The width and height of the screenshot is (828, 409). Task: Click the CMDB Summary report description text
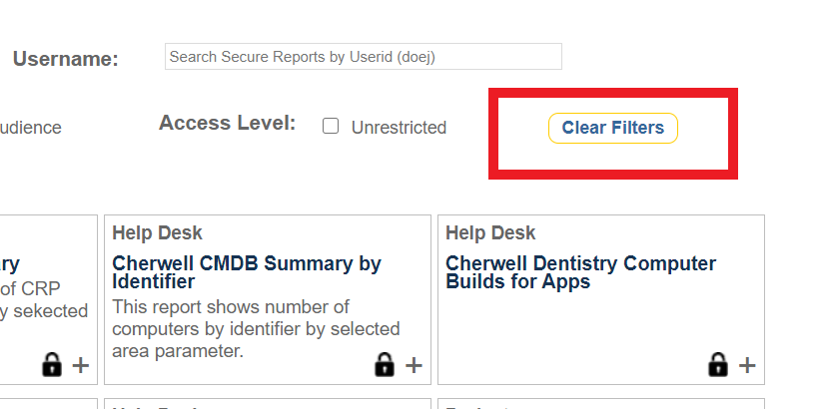(x=256, y=329)
